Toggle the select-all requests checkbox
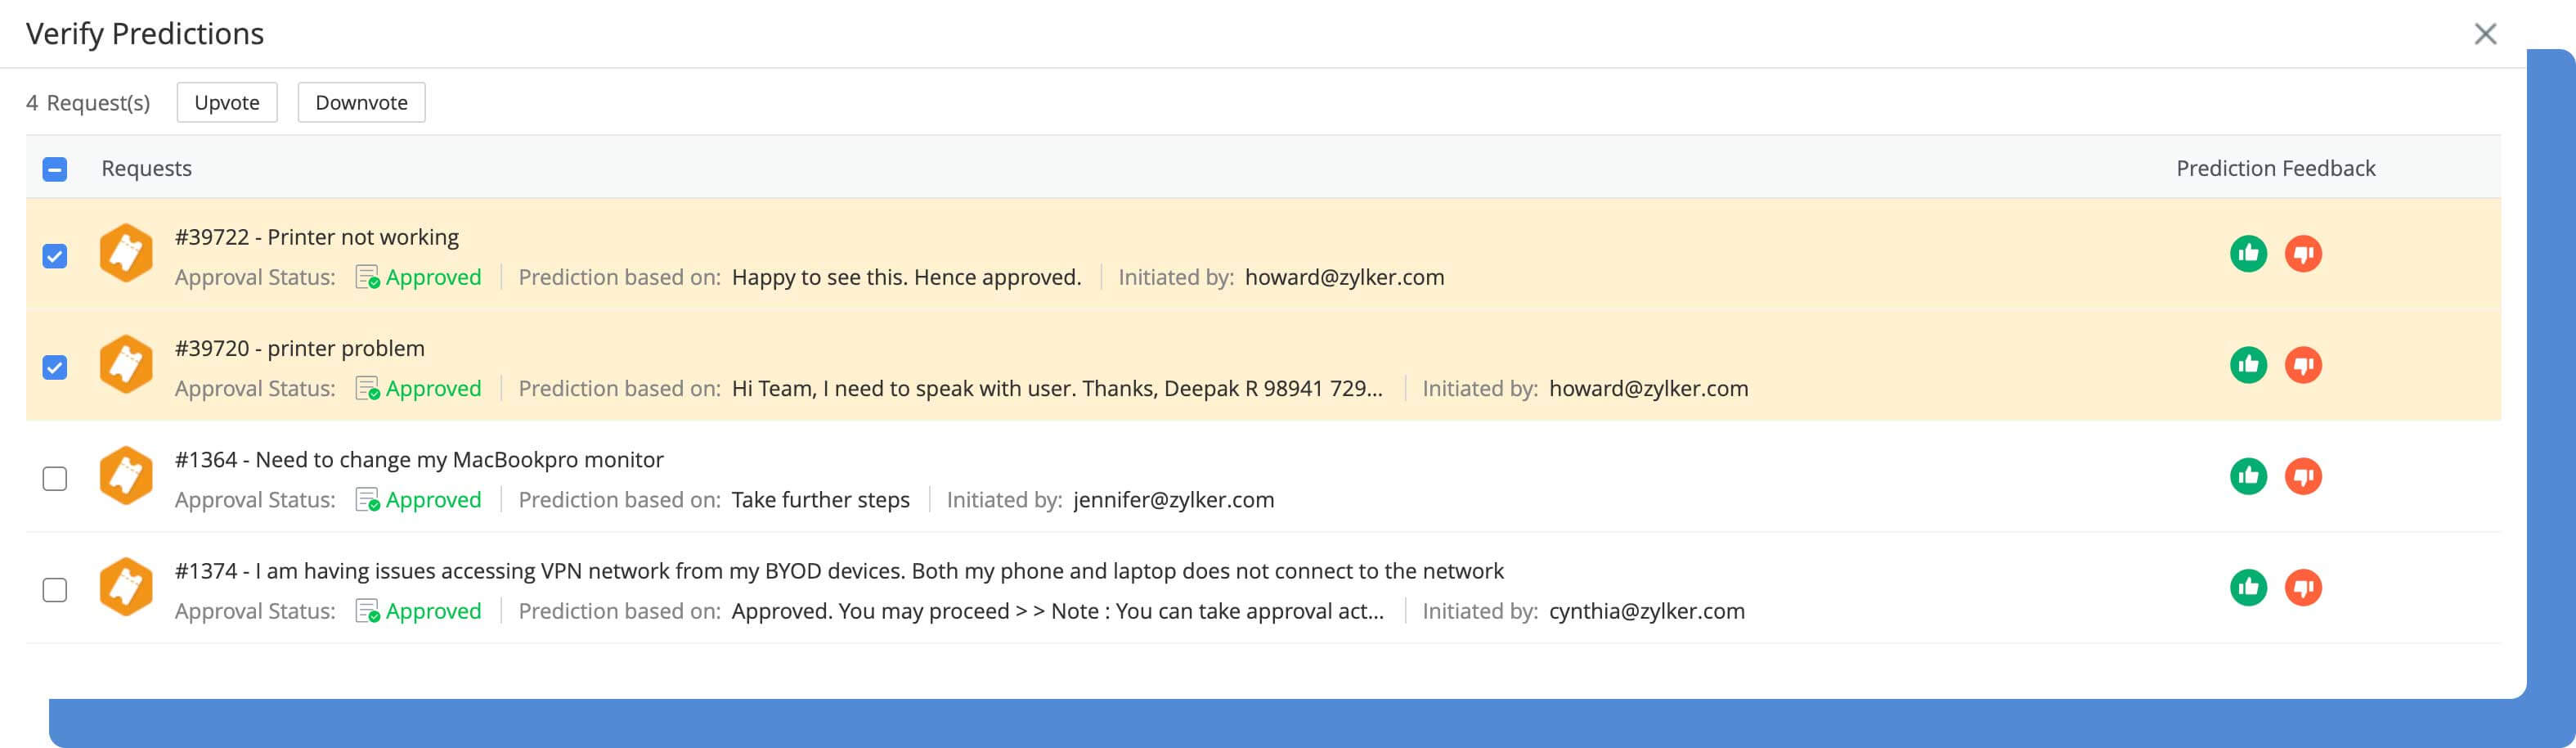2576x748 pixels. click(55, 169)
